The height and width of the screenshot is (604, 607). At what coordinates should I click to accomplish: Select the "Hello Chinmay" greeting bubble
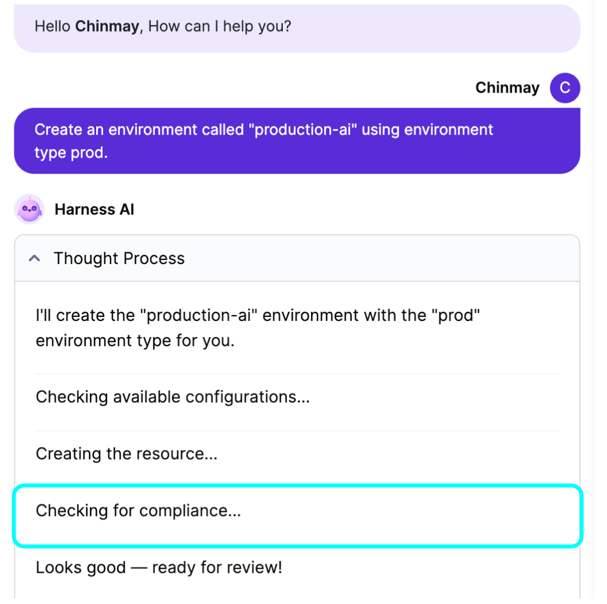coord(297,27)
